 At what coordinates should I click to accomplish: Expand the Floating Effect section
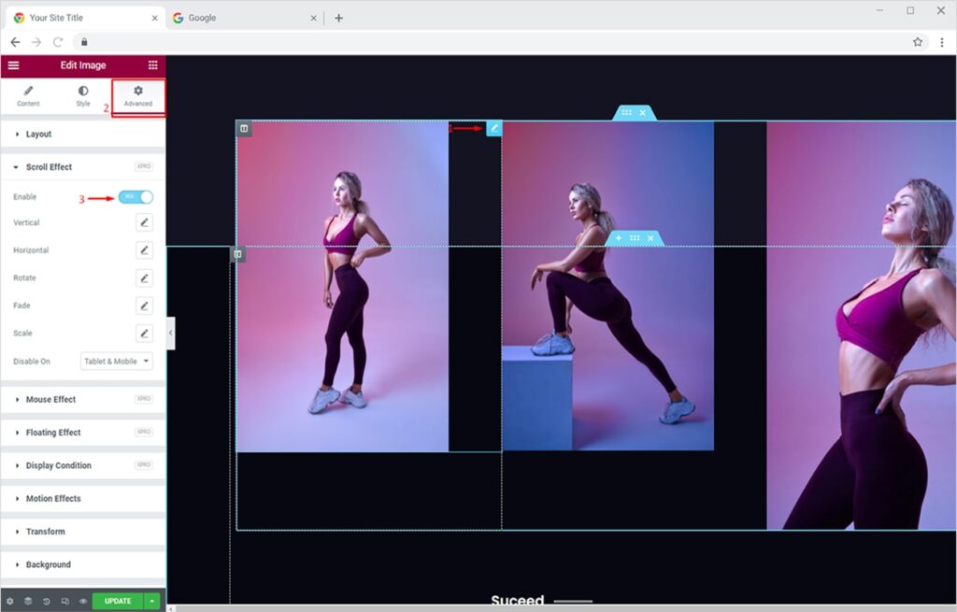click(52, 433)
